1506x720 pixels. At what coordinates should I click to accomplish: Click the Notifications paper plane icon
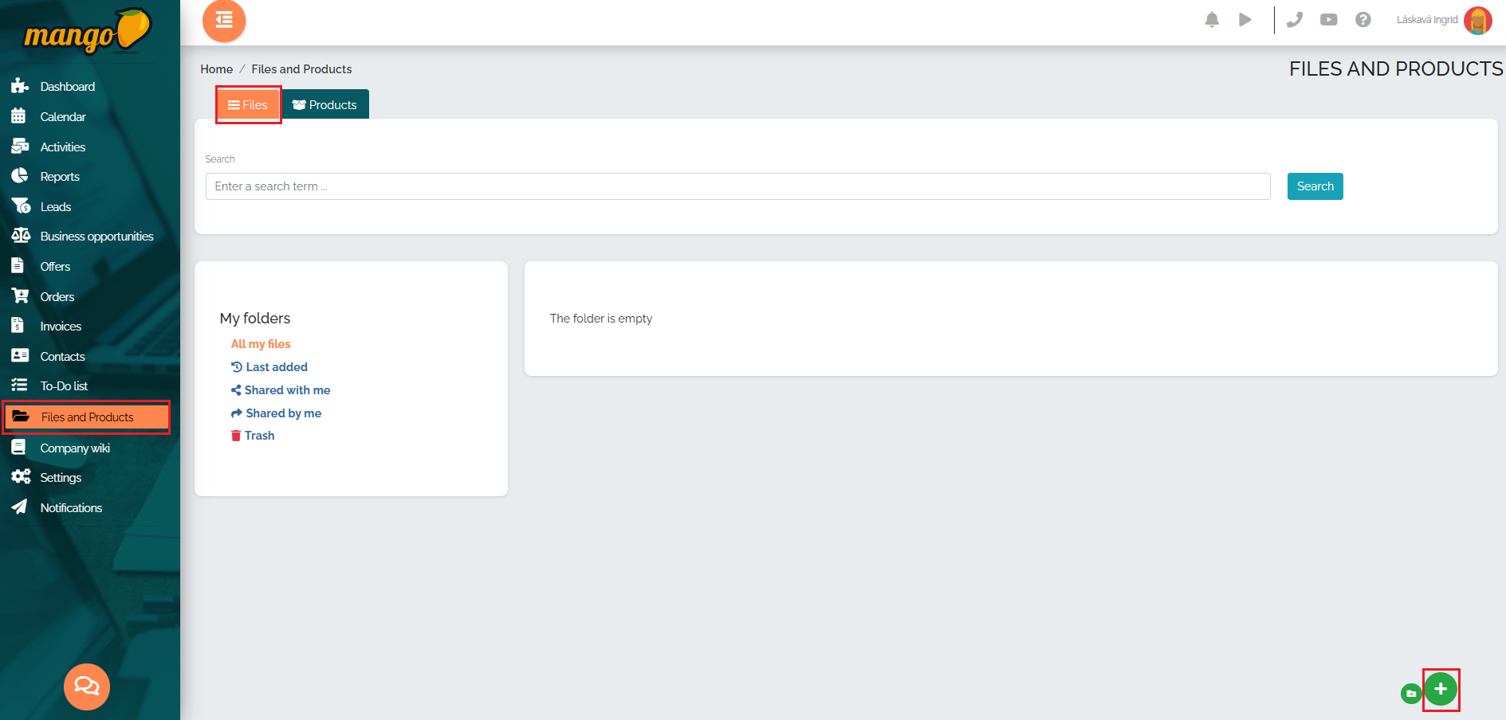(19, 507)
